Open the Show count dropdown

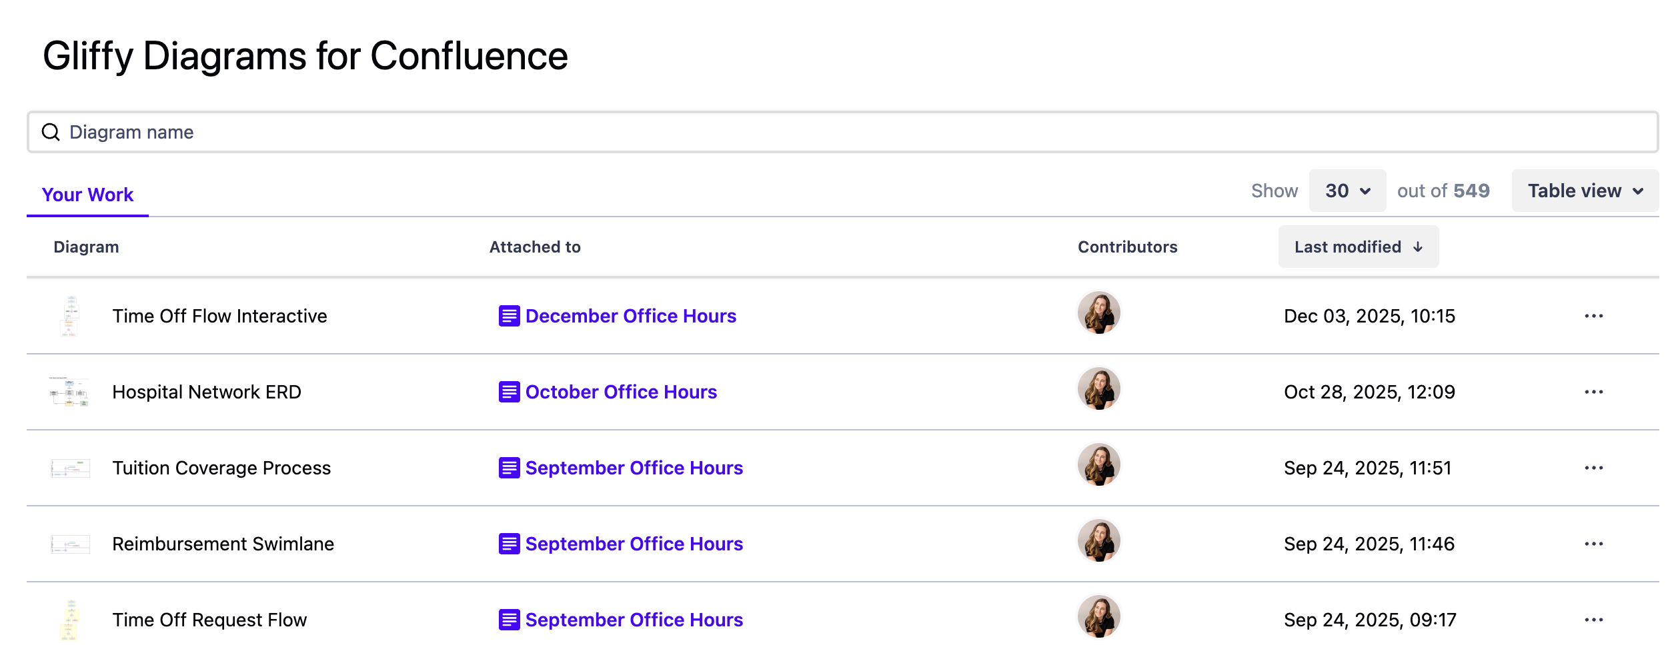pos(1347,190)
